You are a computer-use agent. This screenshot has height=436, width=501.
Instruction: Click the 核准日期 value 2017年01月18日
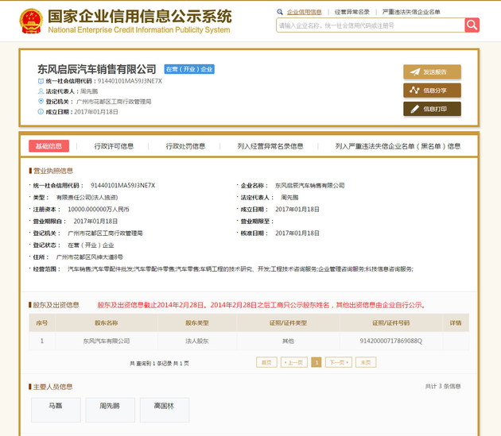[x=297, y=233]
